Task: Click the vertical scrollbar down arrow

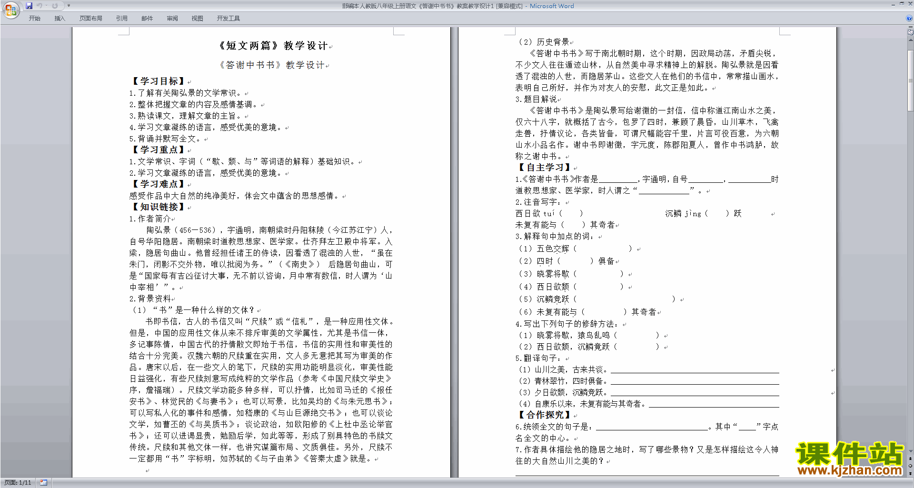Action: click(x=910, y=451)
